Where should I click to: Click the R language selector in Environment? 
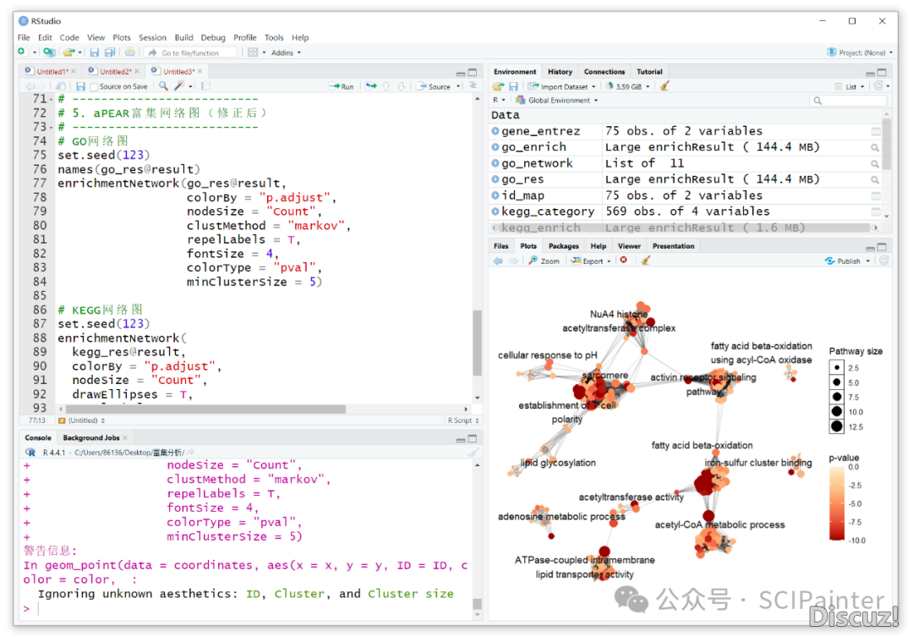pos(499,100)
